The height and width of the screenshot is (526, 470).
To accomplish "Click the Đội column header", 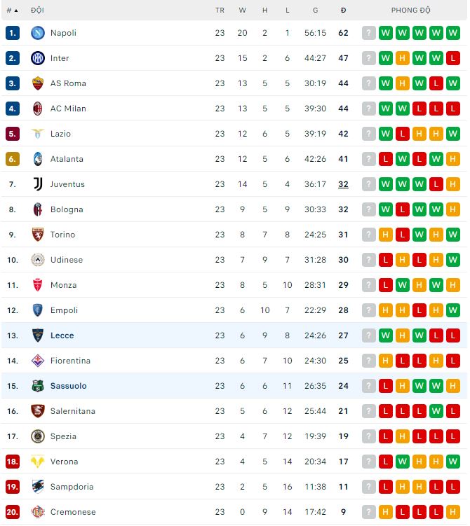I will (37, 11).
